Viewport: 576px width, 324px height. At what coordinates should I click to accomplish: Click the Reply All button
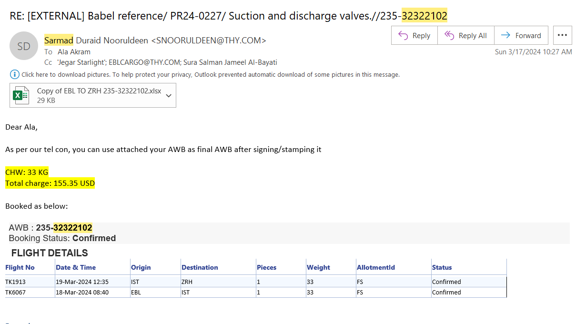[465, 35]
